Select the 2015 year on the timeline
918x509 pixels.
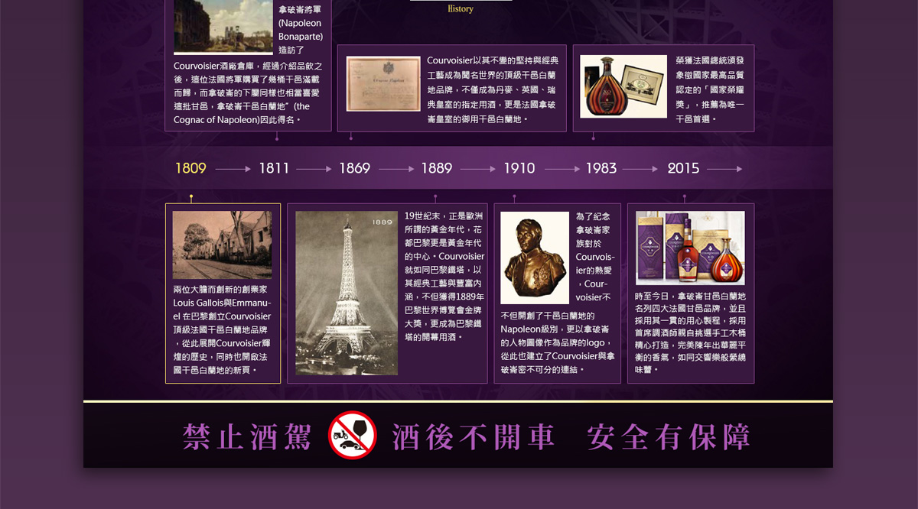click(x=683, y=168)
